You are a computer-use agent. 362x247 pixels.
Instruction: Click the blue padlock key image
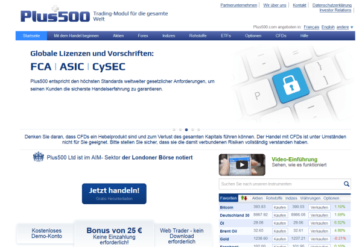tap(291, 85)
